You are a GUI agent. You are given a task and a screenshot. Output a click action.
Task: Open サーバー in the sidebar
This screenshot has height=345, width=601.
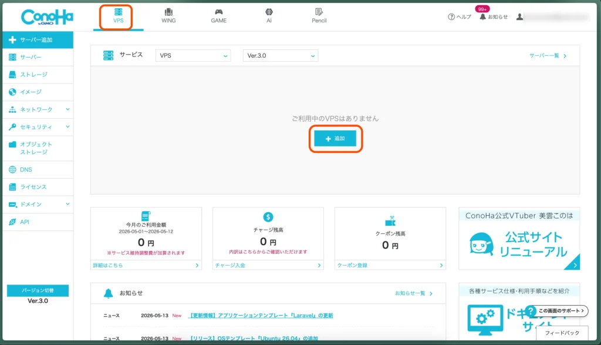pyautogui.click(x=38, y=57)
